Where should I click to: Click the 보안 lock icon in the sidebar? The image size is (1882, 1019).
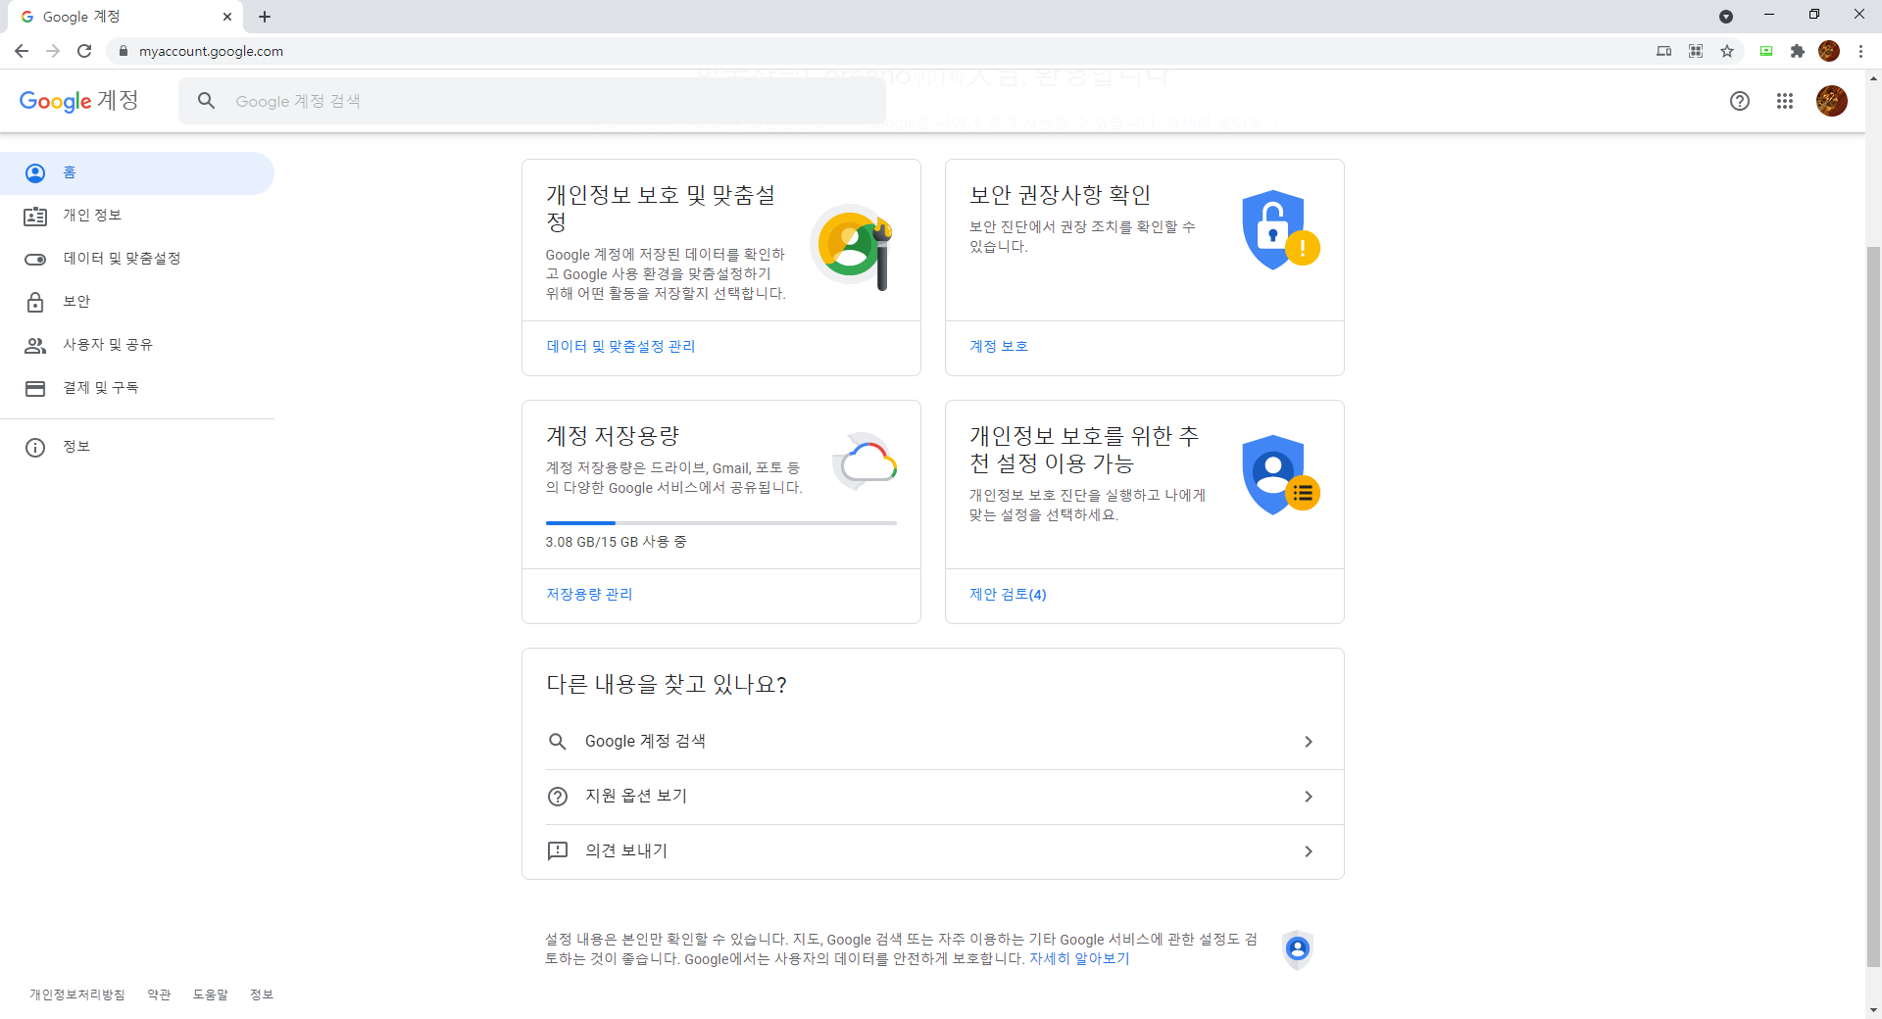tap(35, 302)
